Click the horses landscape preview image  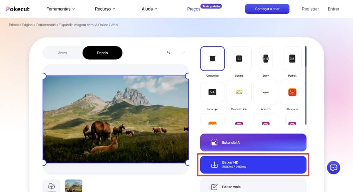point(116,119)
